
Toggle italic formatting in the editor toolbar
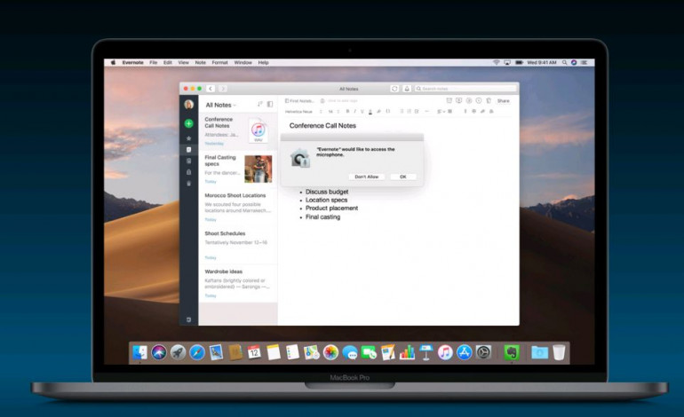coord(355,112)
